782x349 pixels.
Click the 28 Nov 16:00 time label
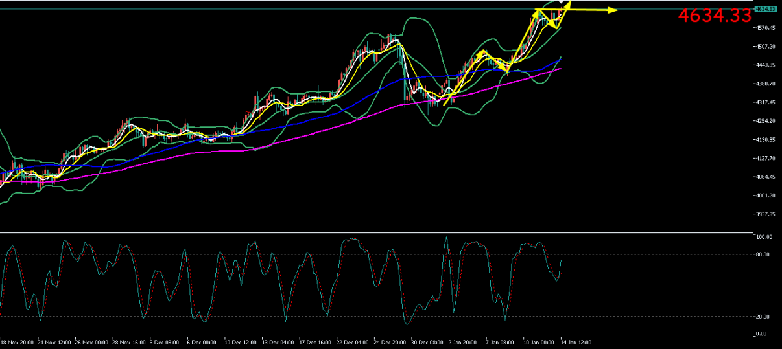point(129,342)
